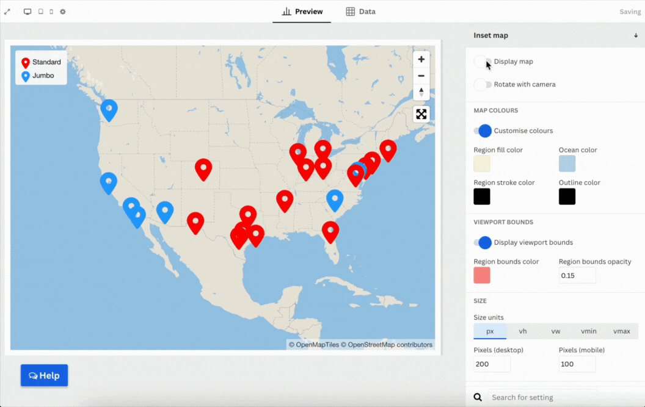Open preview settings gear icon

coord(63,12)
